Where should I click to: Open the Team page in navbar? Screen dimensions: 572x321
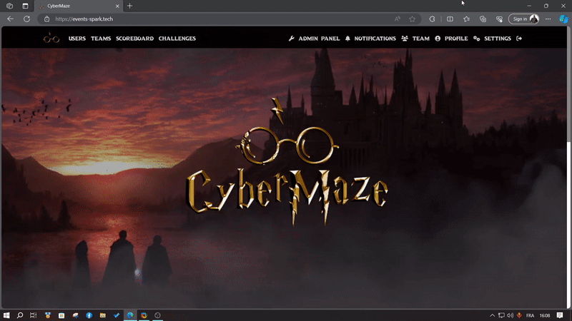point(415,39)
